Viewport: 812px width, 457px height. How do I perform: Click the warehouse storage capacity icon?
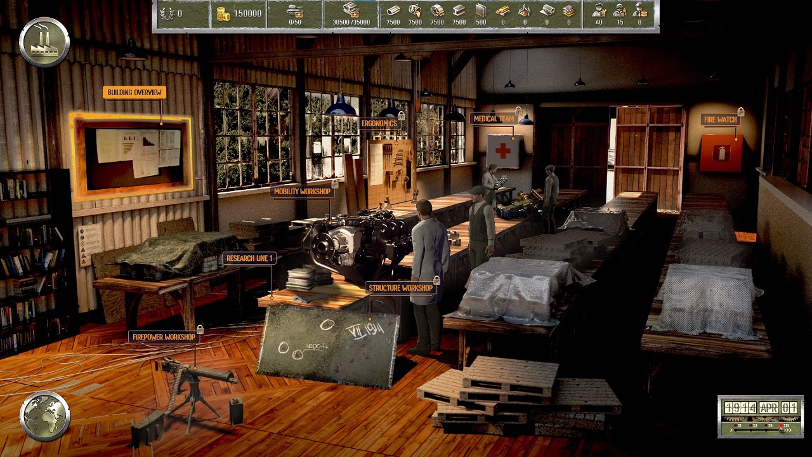[350, 10]
